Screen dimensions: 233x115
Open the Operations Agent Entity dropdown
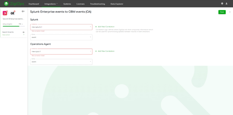coord(61,62)
